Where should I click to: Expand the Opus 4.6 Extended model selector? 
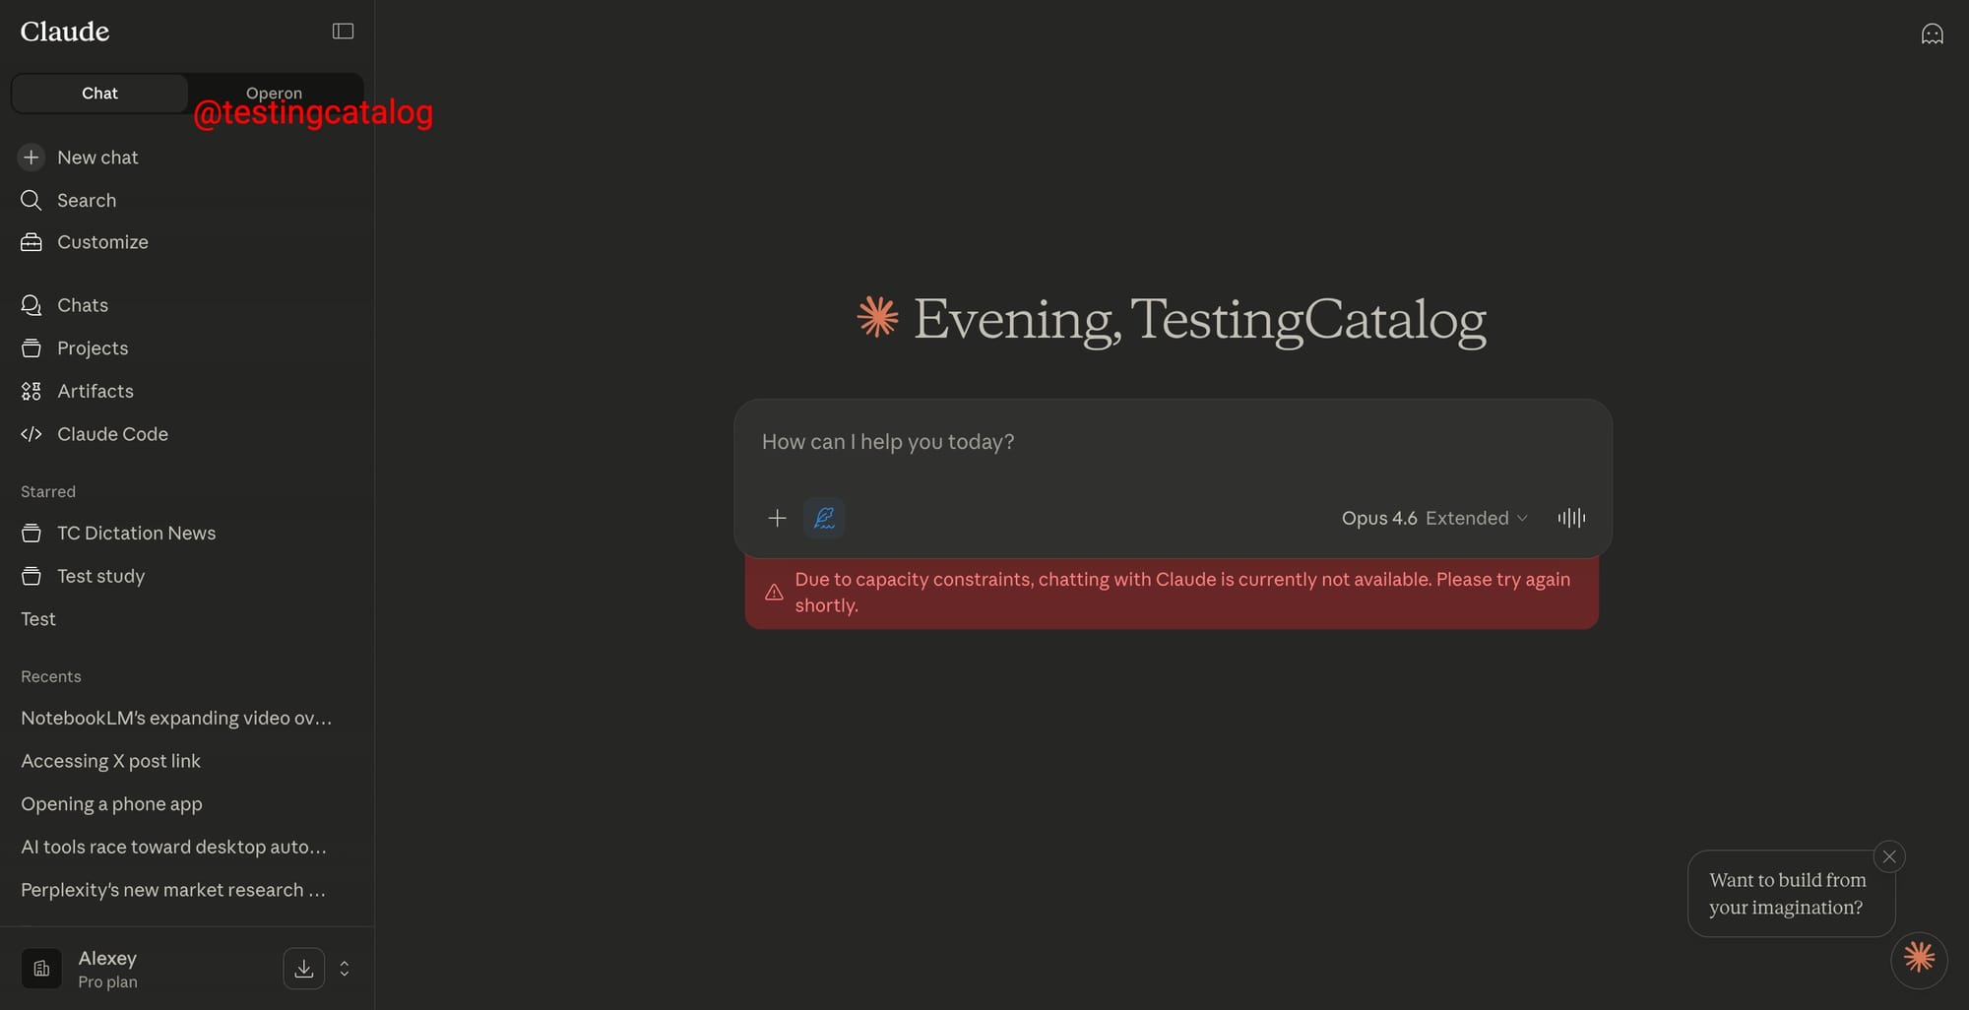(1433, 518)
